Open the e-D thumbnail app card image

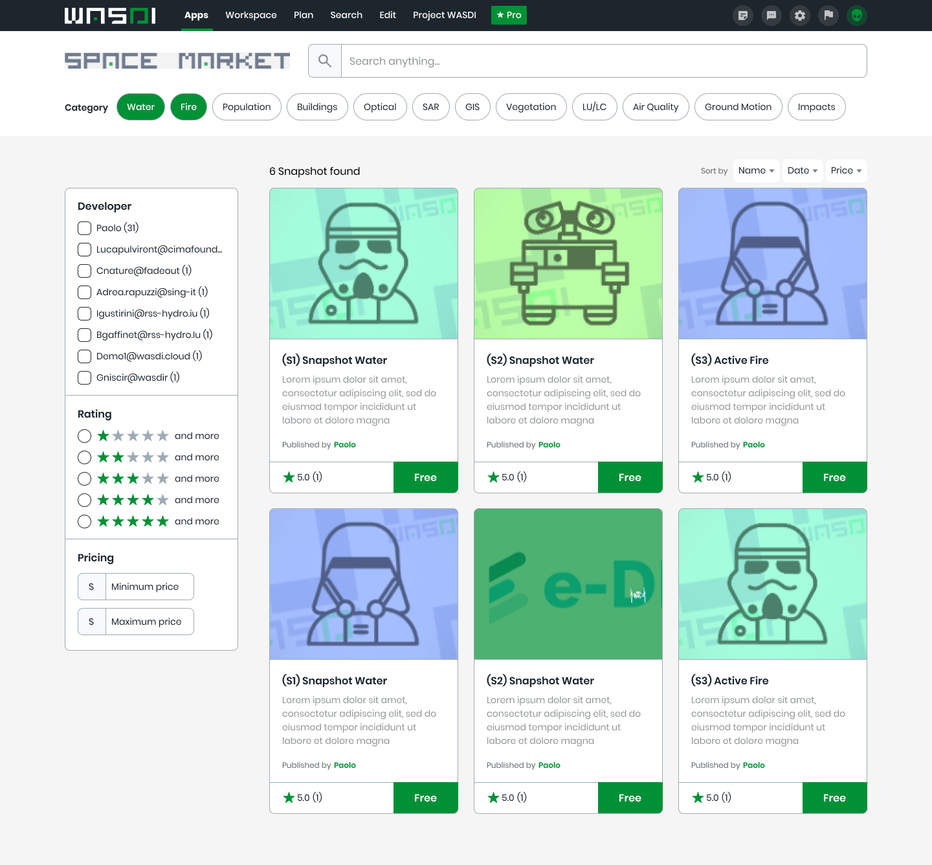point(568,584)
